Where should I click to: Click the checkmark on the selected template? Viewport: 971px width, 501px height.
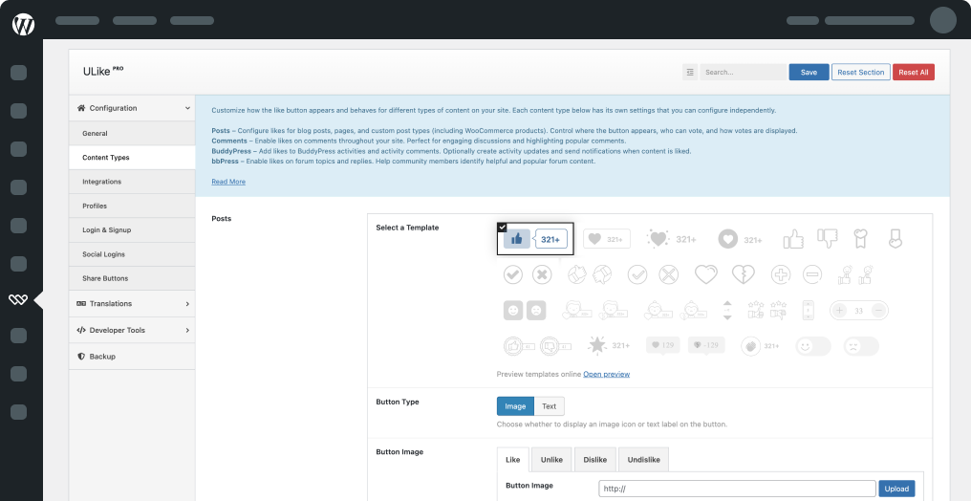pos(502,228)
